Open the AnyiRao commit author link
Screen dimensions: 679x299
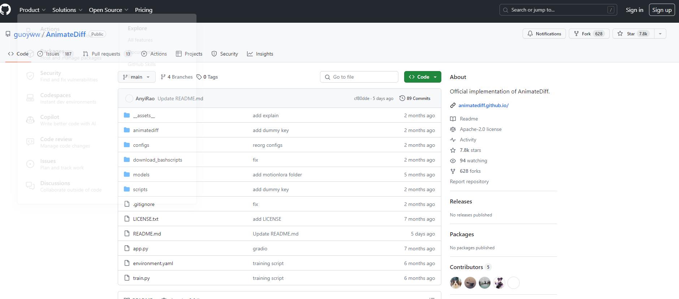pyautogui.click(x=145, y=98)
